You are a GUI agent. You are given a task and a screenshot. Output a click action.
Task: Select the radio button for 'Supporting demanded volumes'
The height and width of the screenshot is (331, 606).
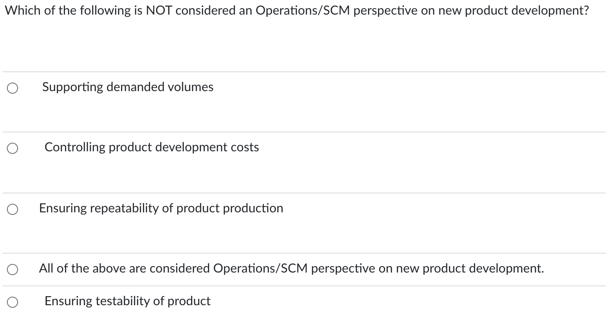click(12, 88)
